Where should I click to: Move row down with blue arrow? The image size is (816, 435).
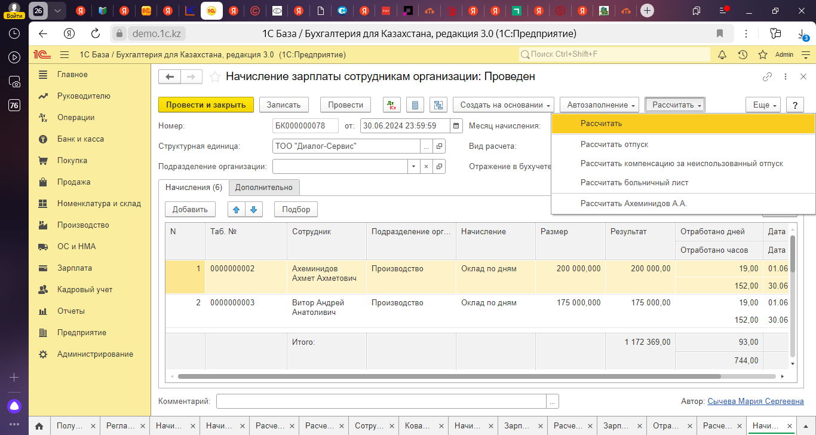coord(254,209)
